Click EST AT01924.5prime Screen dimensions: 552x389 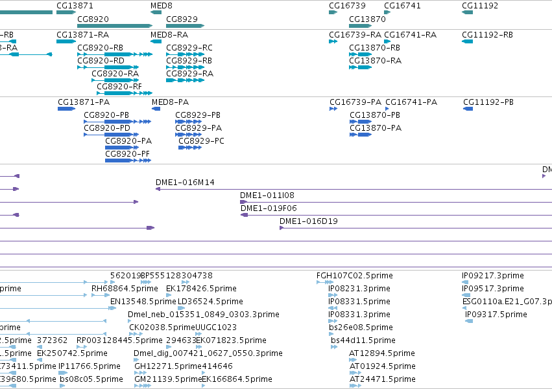[x=382, y=366]
